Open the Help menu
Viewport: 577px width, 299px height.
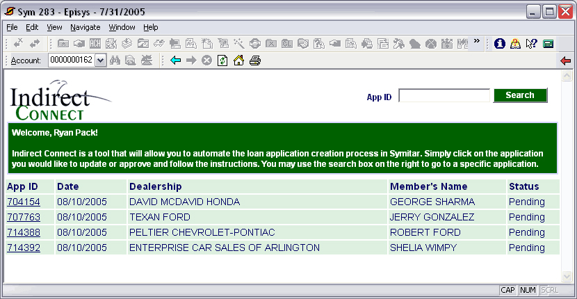tap(150, 27)
